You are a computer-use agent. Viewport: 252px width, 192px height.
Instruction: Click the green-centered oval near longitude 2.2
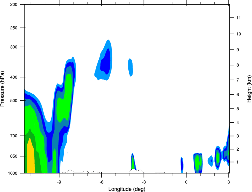pos(218,158)
